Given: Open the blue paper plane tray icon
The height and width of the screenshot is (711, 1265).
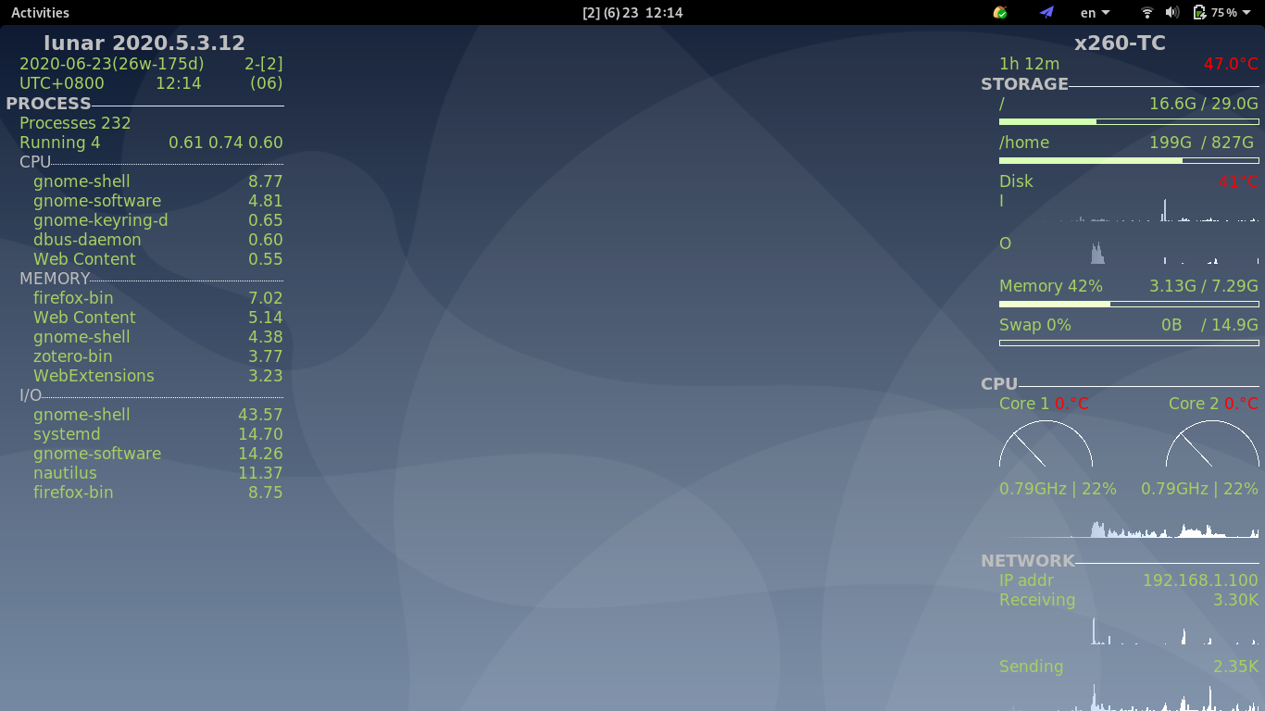Looking at the screenshot, I should [x=1046, y=13].
